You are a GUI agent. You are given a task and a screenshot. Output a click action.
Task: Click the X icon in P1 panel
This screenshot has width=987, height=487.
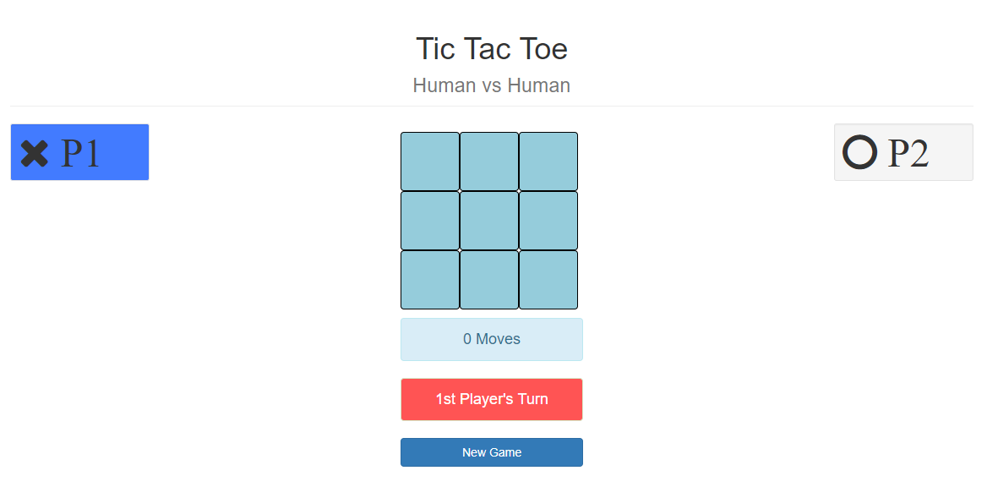pyautogui.click(x=35, y=154)
